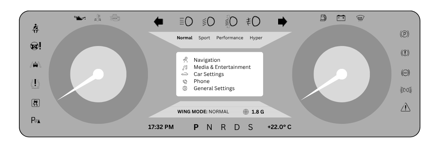This screenshot has height=148, width=439.
Task: Toggle the fog light indicator
Action: 253,22
